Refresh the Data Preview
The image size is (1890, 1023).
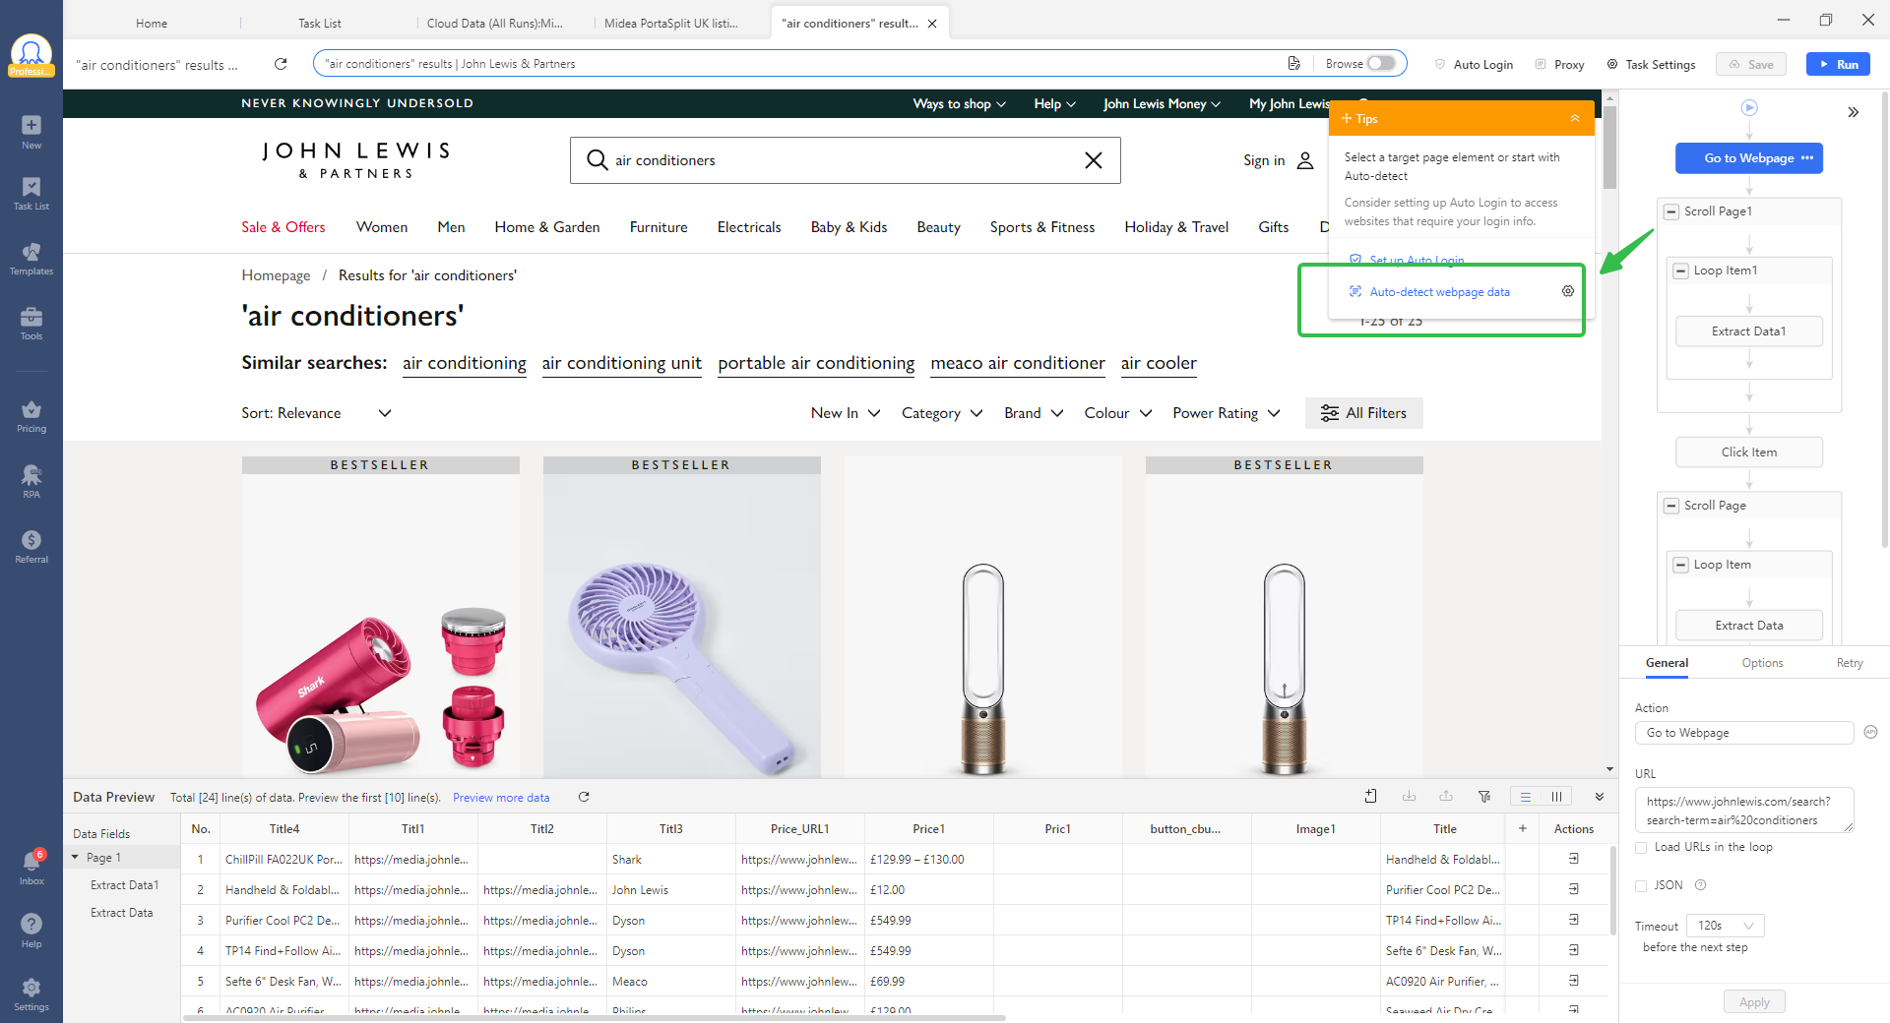click(584, 797)
